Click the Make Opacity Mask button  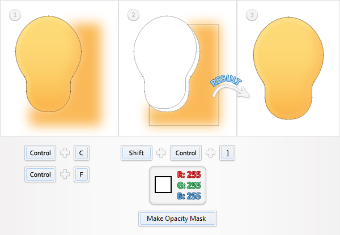177,219
